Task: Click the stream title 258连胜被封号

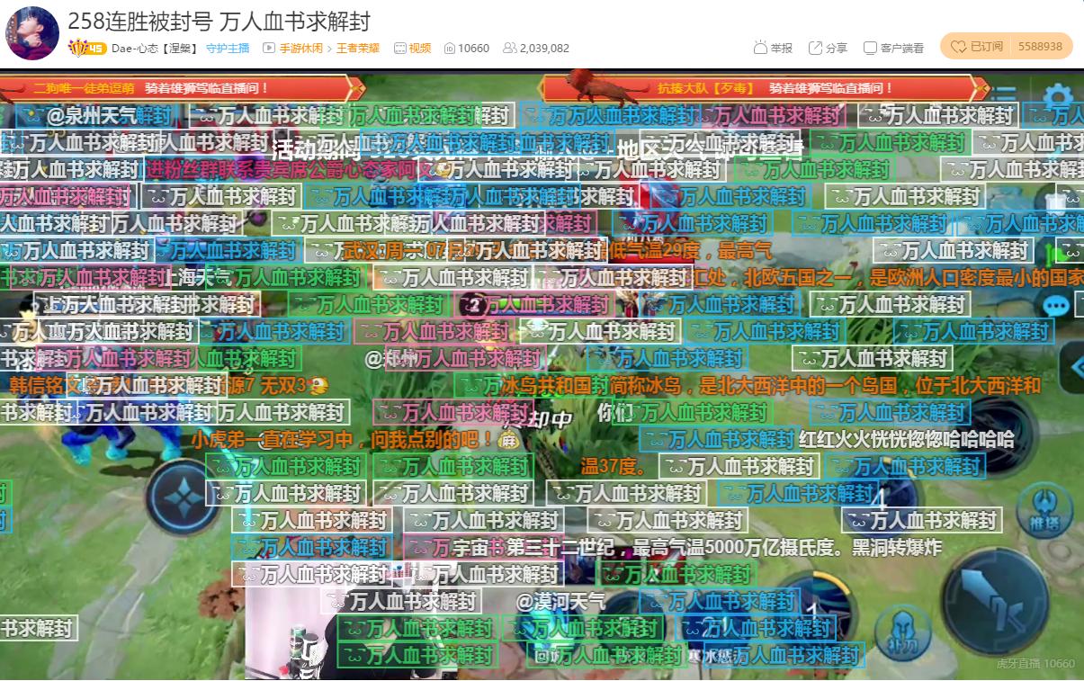Action: tap(219, 22)
